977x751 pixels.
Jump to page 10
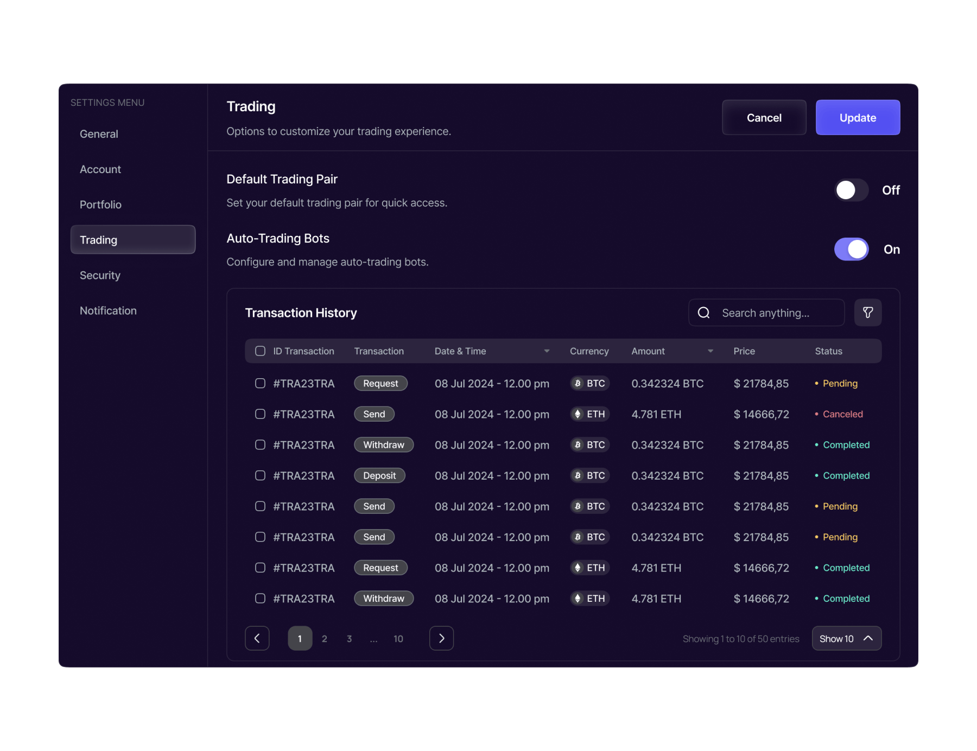click(x=398, y=639)
